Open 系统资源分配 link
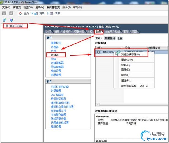The image size is (169, 143). [x=58, y=119]
